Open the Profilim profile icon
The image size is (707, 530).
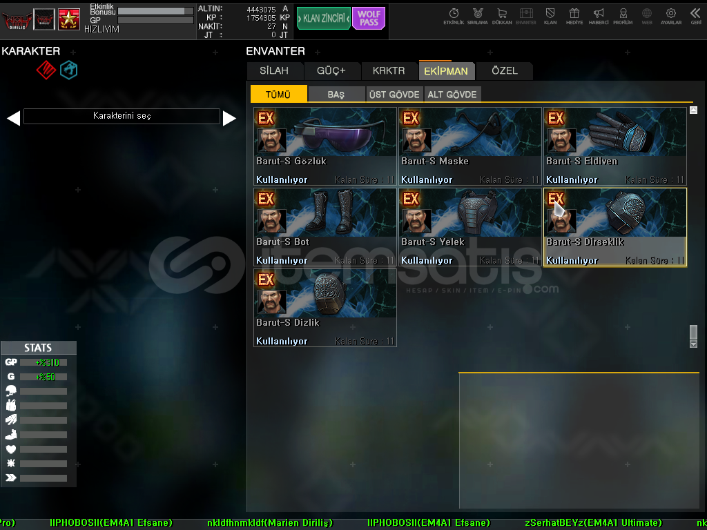[623, 17]
